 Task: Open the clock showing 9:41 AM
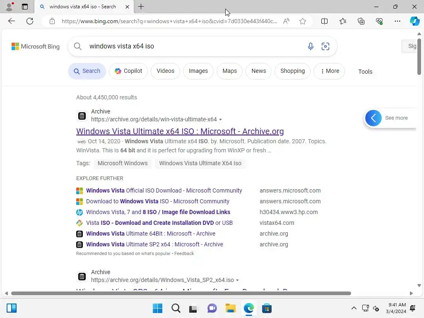pos(396,308)
